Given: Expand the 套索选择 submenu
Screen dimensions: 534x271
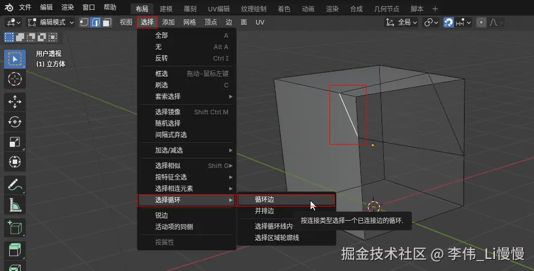Looking at the screenshot, I should (x=187, y=97).
